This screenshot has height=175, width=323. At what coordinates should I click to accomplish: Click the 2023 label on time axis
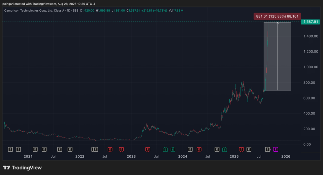(131, 156)
